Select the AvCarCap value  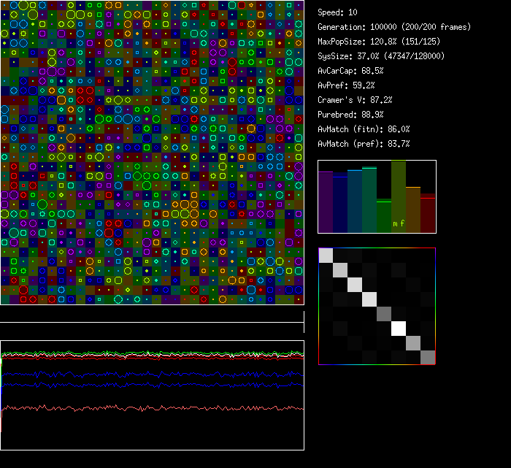[350, 71]
